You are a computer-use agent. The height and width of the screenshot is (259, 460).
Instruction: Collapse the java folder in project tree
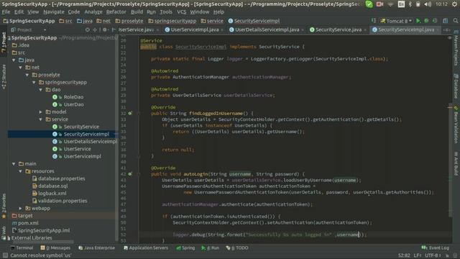pos(14,60)
